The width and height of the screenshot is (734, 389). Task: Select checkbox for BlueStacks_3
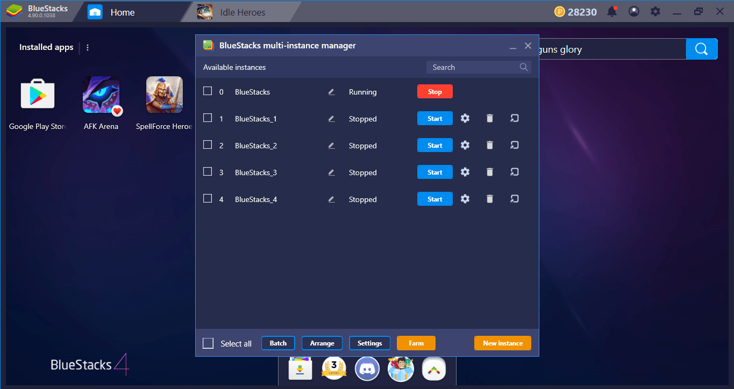208,171
